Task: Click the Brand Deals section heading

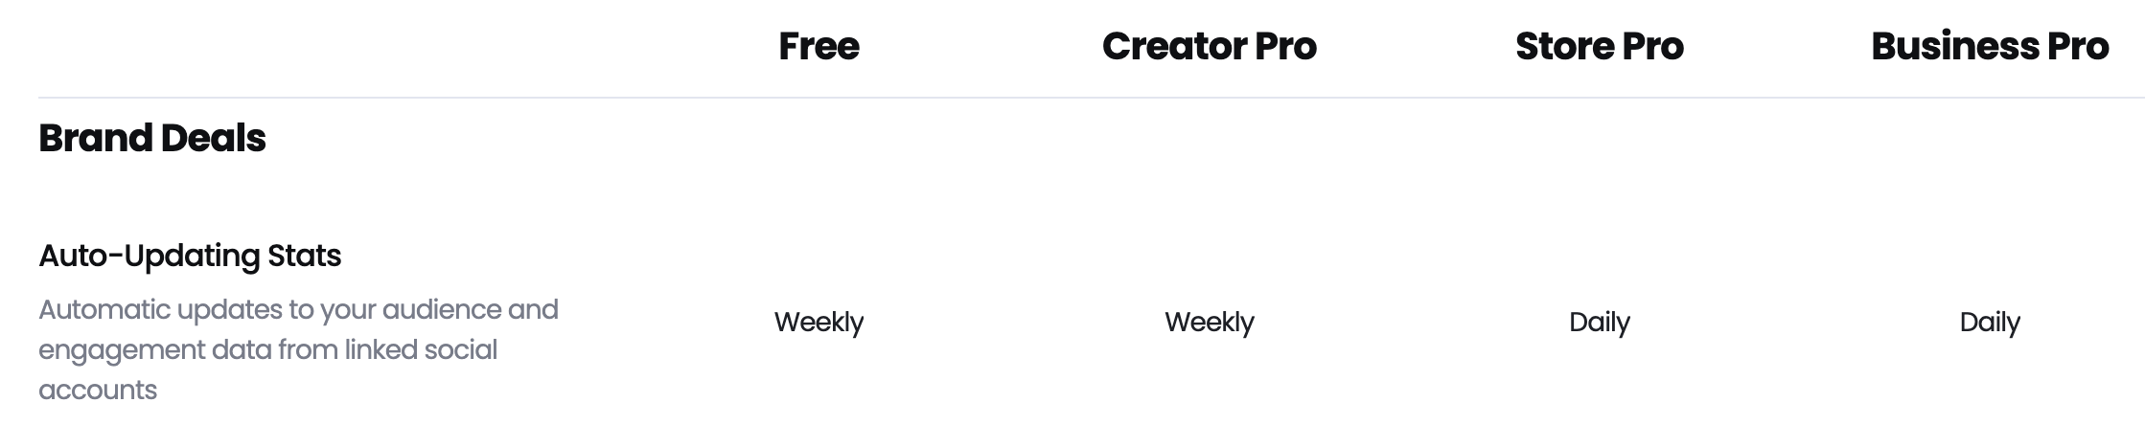Action: point(151,138)
